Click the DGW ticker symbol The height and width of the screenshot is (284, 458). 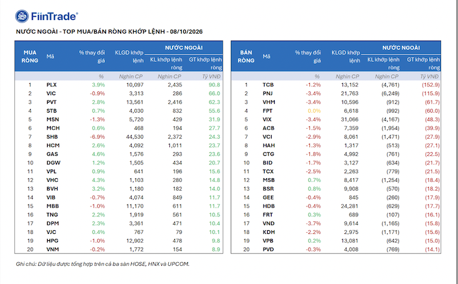click(53, 163)
